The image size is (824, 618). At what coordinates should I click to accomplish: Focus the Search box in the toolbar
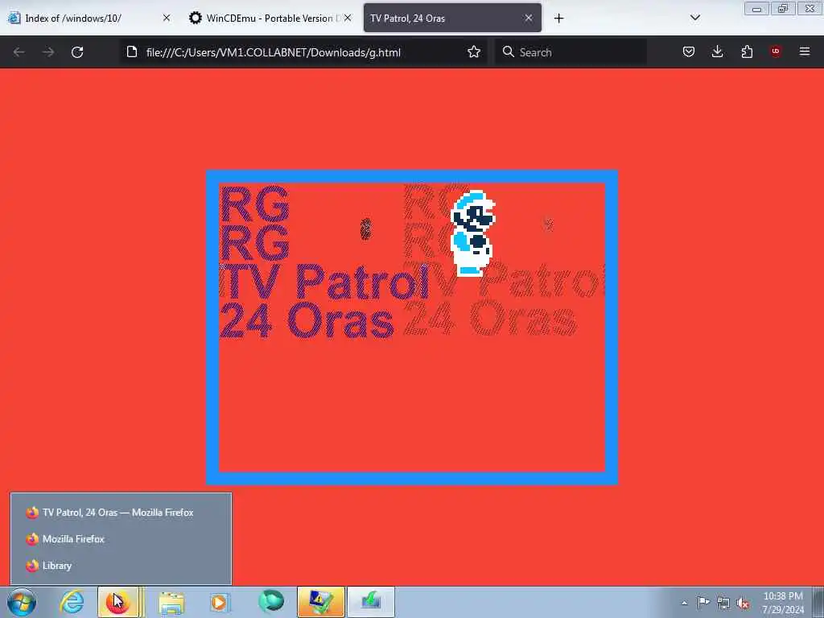coord(571,52)
